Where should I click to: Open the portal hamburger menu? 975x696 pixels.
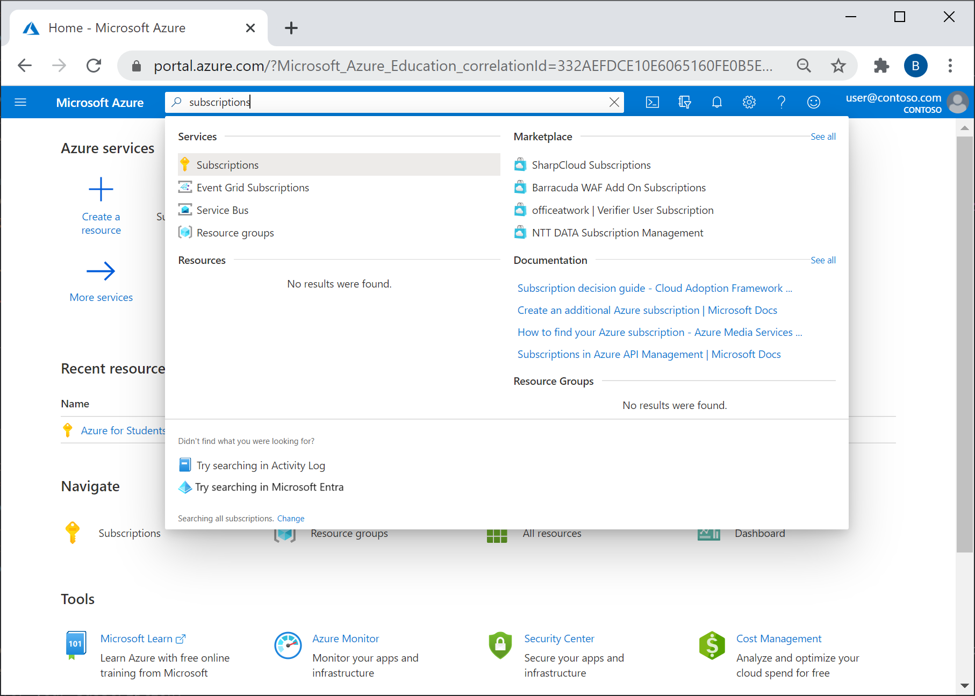(x=20, y=102)
